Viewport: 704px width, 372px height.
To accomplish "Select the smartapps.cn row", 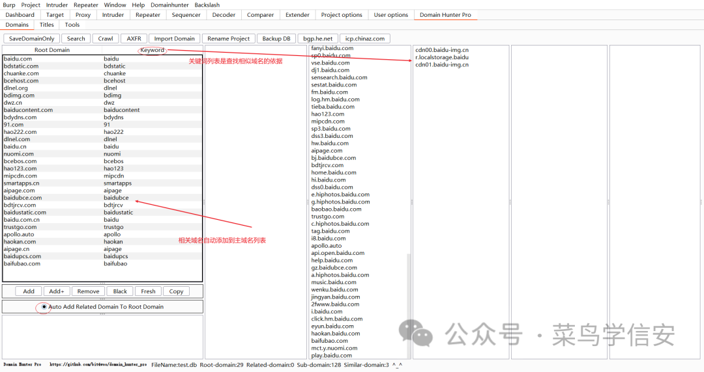I will tap(102, 183).
